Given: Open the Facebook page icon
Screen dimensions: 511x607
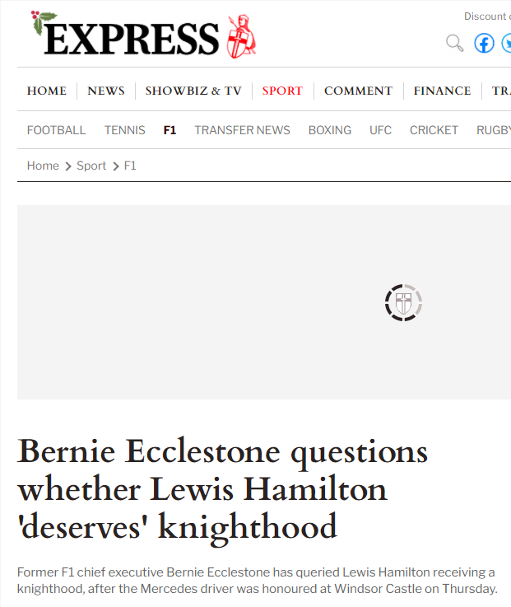Looking at the screenshot, I should point(484,43).
